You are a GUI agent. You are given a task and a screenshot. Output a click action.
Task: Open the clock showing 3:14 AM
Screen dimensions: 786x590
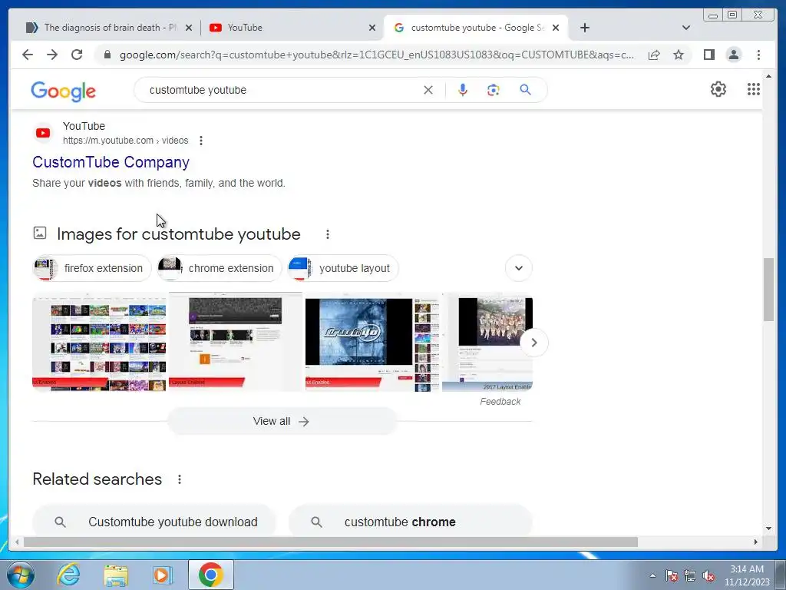(x=747, y=575)
